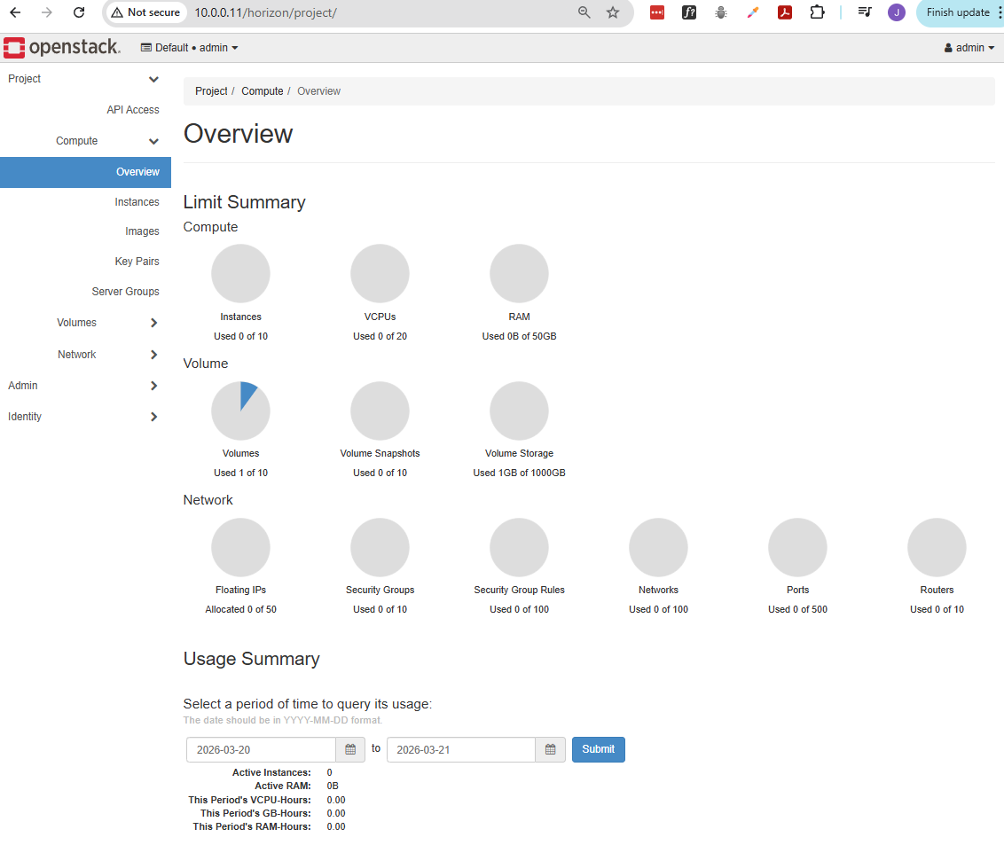Open the Default • admin project dropdown

tap(189, 48)
